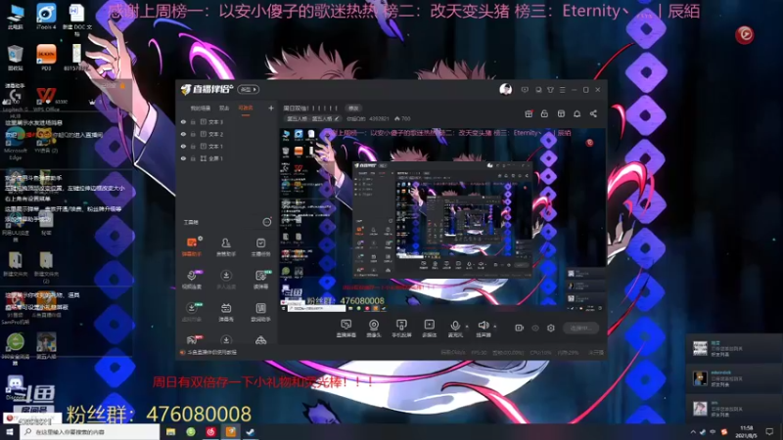Lock the 文本 2 layer

[193, 134]
